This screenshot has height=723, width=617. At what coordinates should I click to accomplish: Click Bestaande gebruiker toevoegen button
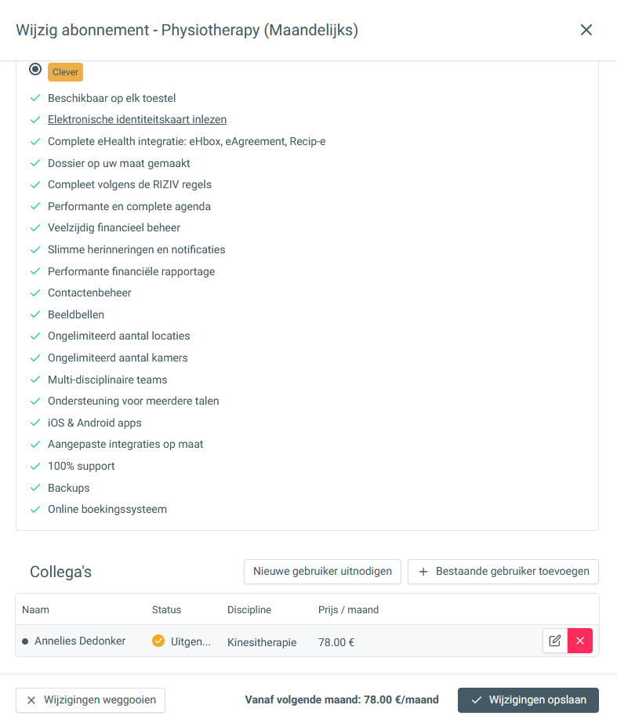pos(503,572)
